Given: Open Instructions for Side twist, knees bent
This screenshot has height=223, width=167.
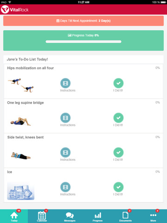Looking at the screenshot, I should [65, 152].
